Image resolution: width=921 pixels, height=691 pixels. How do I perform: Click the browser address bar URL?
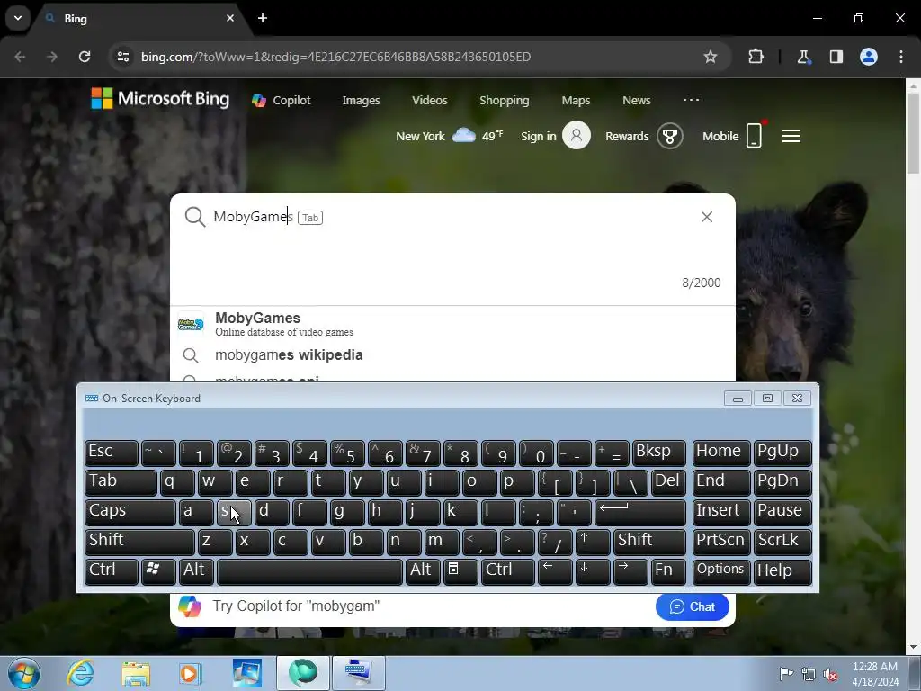[336, 57]
